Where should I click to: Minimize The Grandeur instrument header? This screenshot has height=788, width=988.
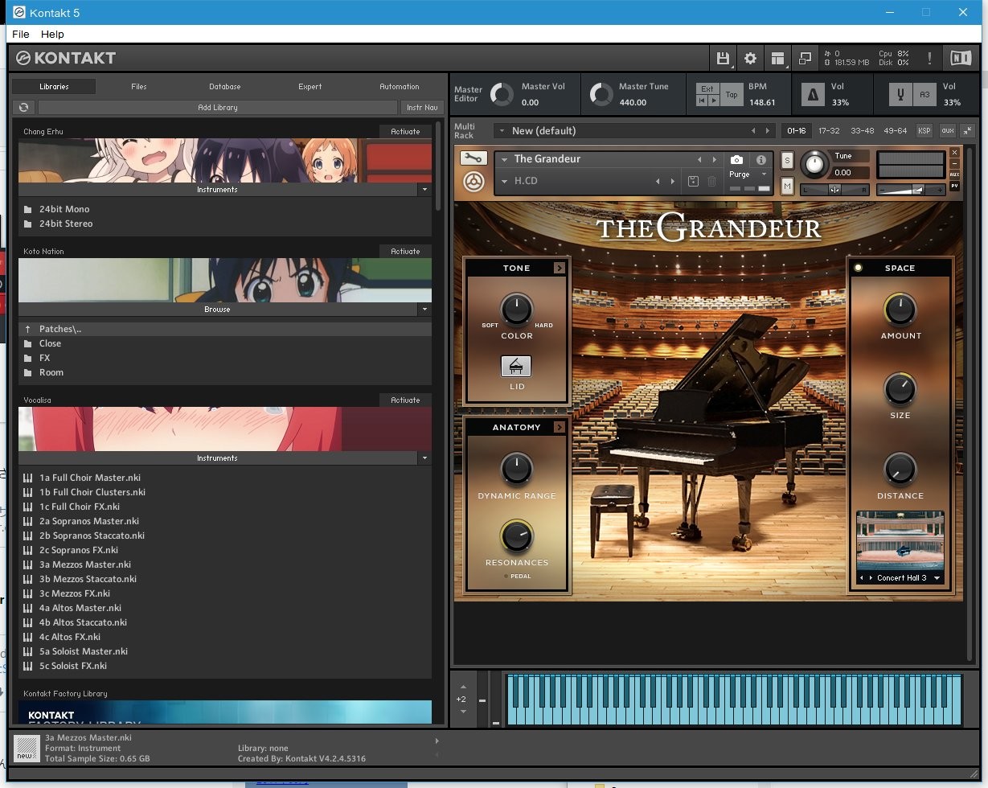954,164
